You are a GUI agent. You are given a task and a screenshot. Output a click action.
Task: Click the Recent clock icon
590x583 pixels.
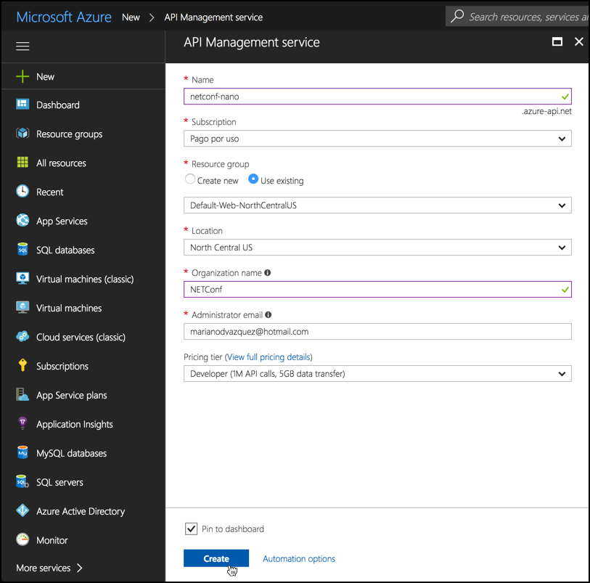pos(22,191)
